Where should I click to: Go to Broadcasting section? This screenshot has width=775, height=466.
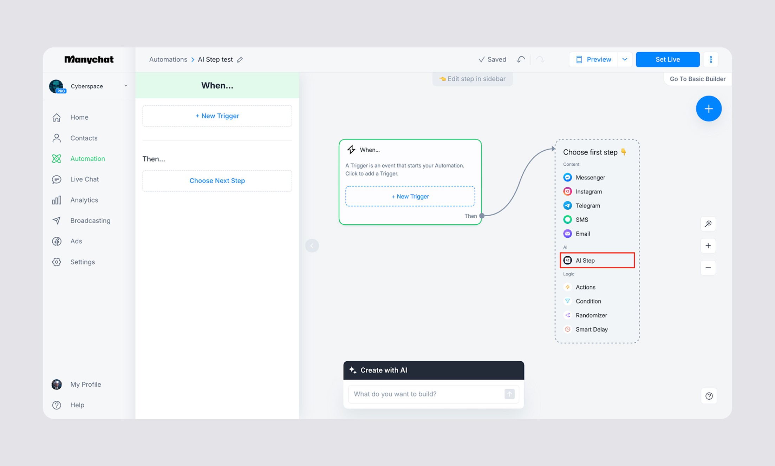point(90,221)
